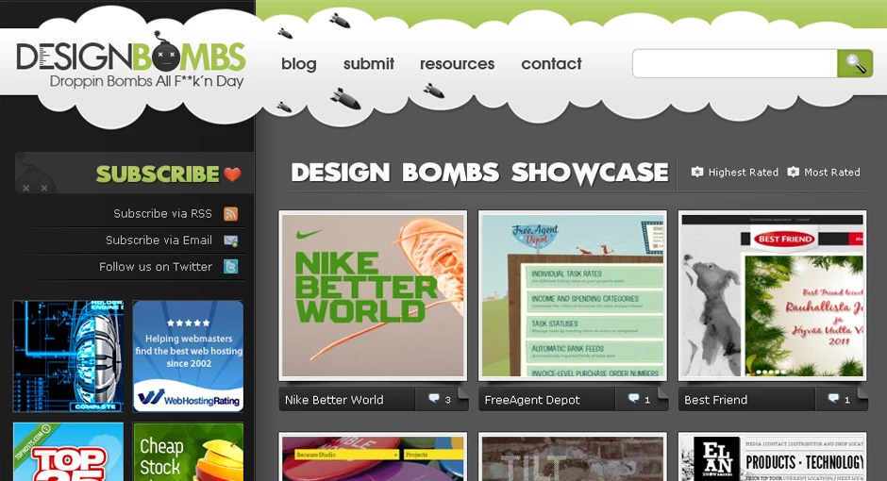Open the Subscribe via Email link
This screenshot has width=887, height=481.
pyautogui.click(x=159, y=240)
